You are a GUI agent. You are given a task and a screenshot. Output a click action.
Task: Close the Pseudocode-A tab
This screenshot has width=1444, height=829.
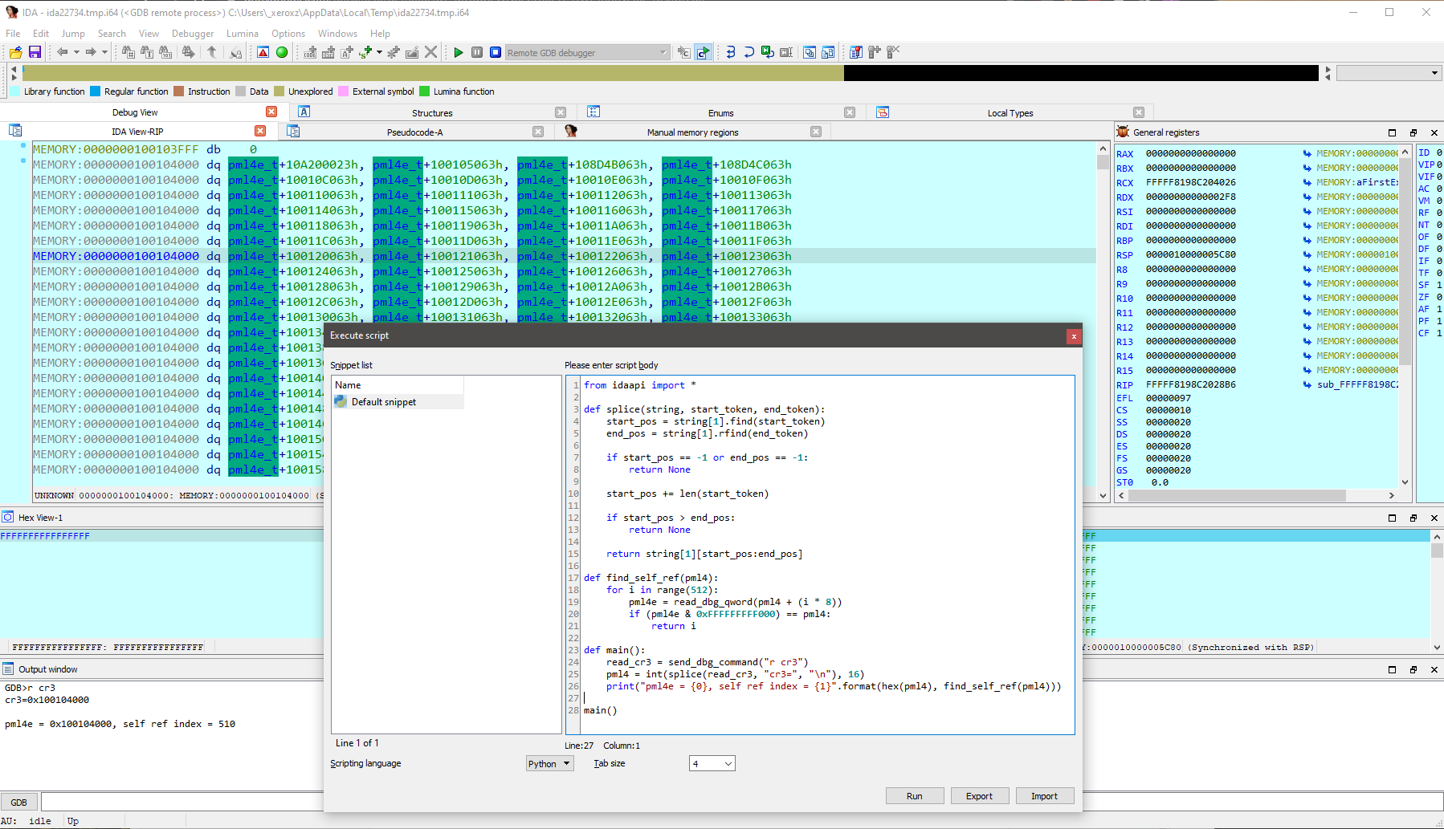tap(538, 132)
